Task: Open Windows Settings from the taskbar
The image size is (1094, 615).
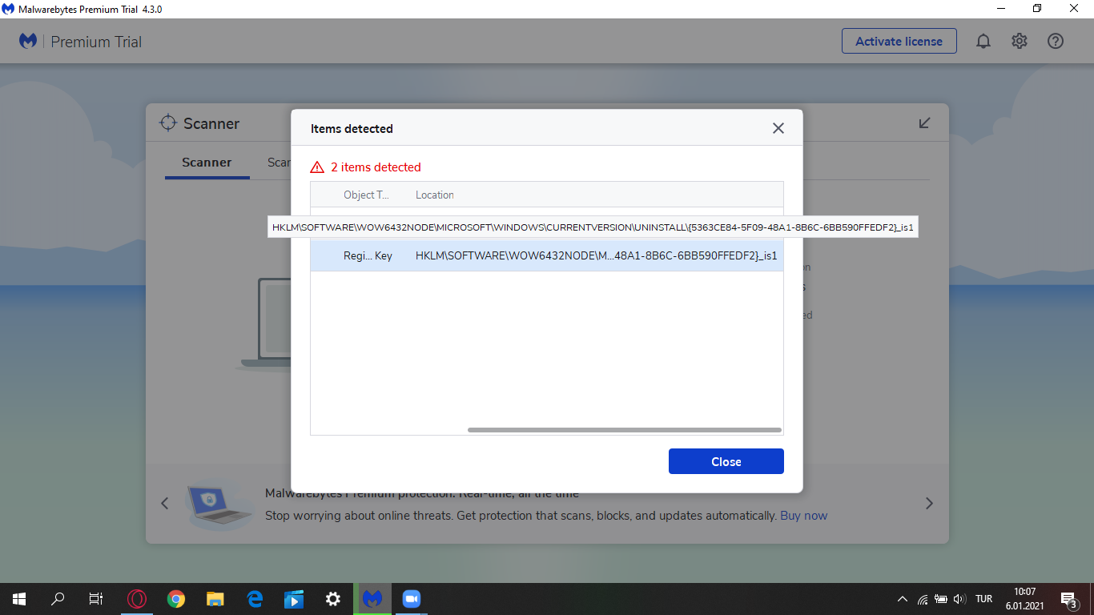Action: pos(333,599)
